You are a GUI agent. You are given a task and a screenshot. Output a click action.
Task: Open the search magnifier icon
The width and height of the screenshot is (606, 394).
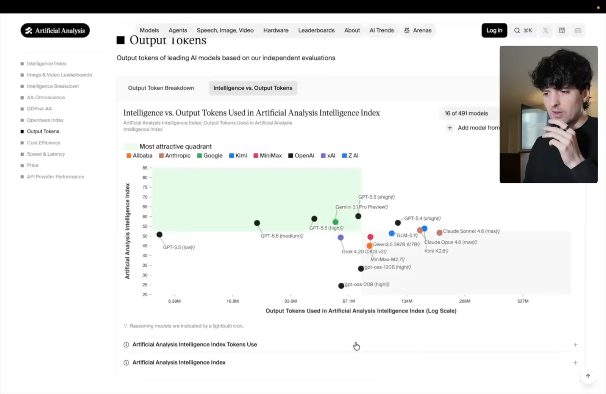pos(517,30)
